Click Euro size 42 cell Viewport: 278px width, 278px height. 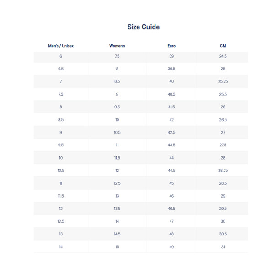pyautogui.click(x=171, y=120)
